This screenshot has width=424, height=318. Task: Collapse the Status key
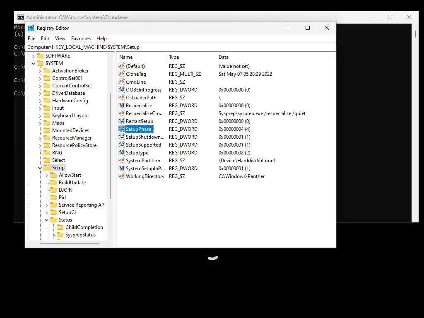[47, 220]
